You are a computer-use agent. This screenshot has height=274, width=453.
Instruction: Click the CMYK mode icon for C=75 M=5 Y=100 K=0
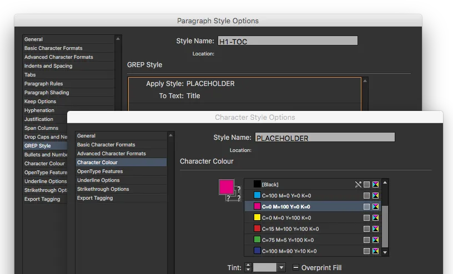376,240
